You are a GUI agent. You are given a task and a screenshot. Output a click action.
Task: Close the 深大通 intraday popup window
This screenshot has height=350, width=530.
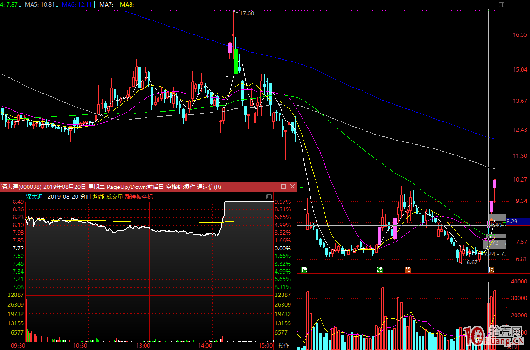[x=292, y=187]
